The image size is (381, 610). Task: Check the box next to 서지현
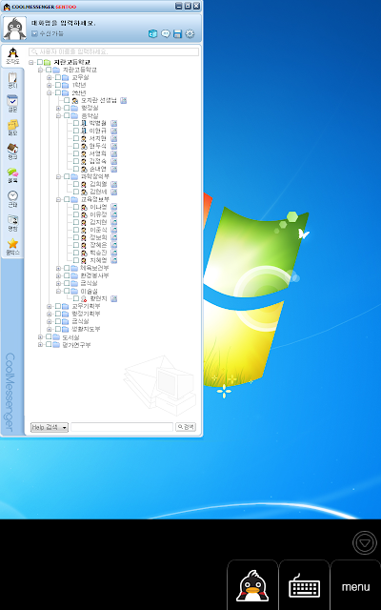click(76, 138)
